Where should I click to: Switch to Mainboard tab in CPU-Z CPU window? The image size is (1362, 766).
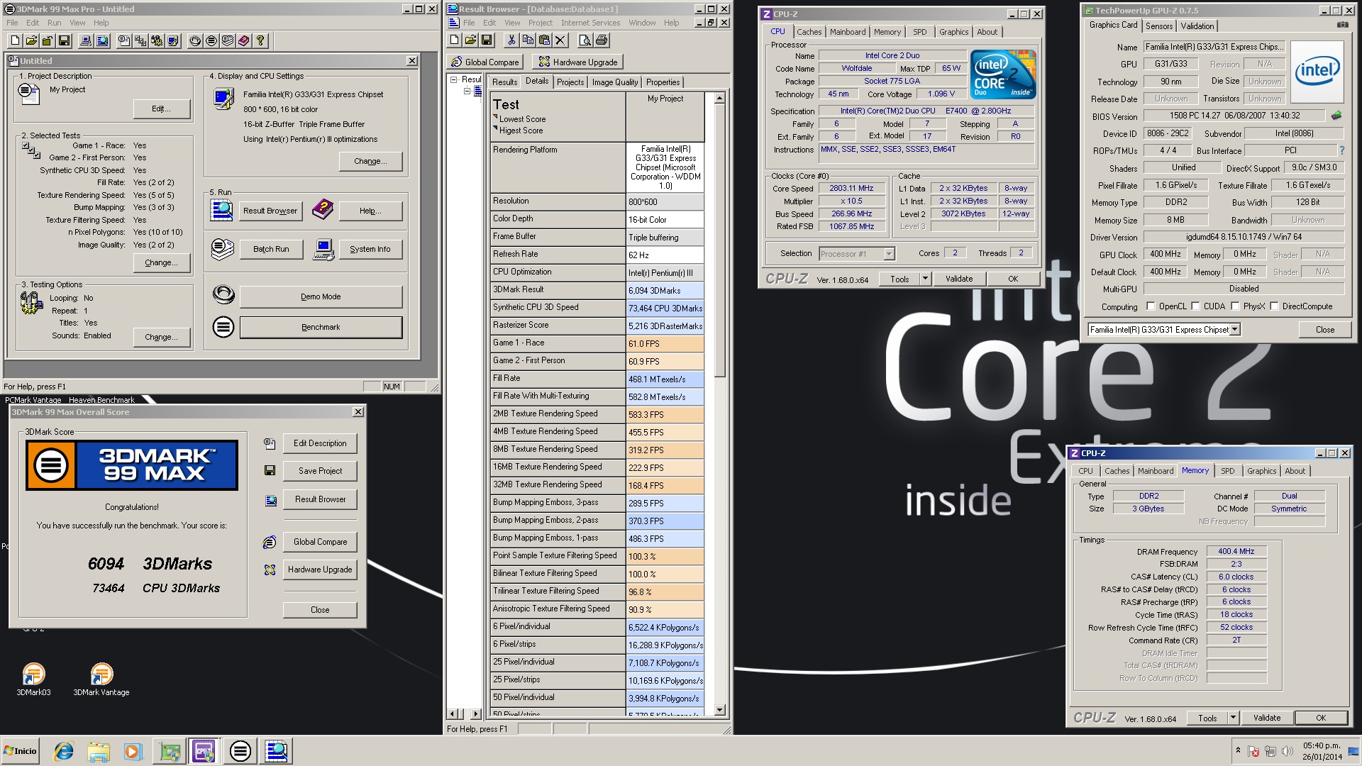tap(848, 32)
